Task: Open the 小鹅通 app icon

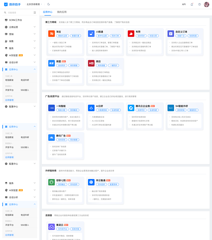Action: [x=91, y=34]
